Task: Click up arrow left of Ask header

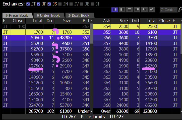Action: [91, 21]
